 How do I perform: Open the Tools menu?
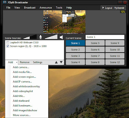[x=59, y=8]
